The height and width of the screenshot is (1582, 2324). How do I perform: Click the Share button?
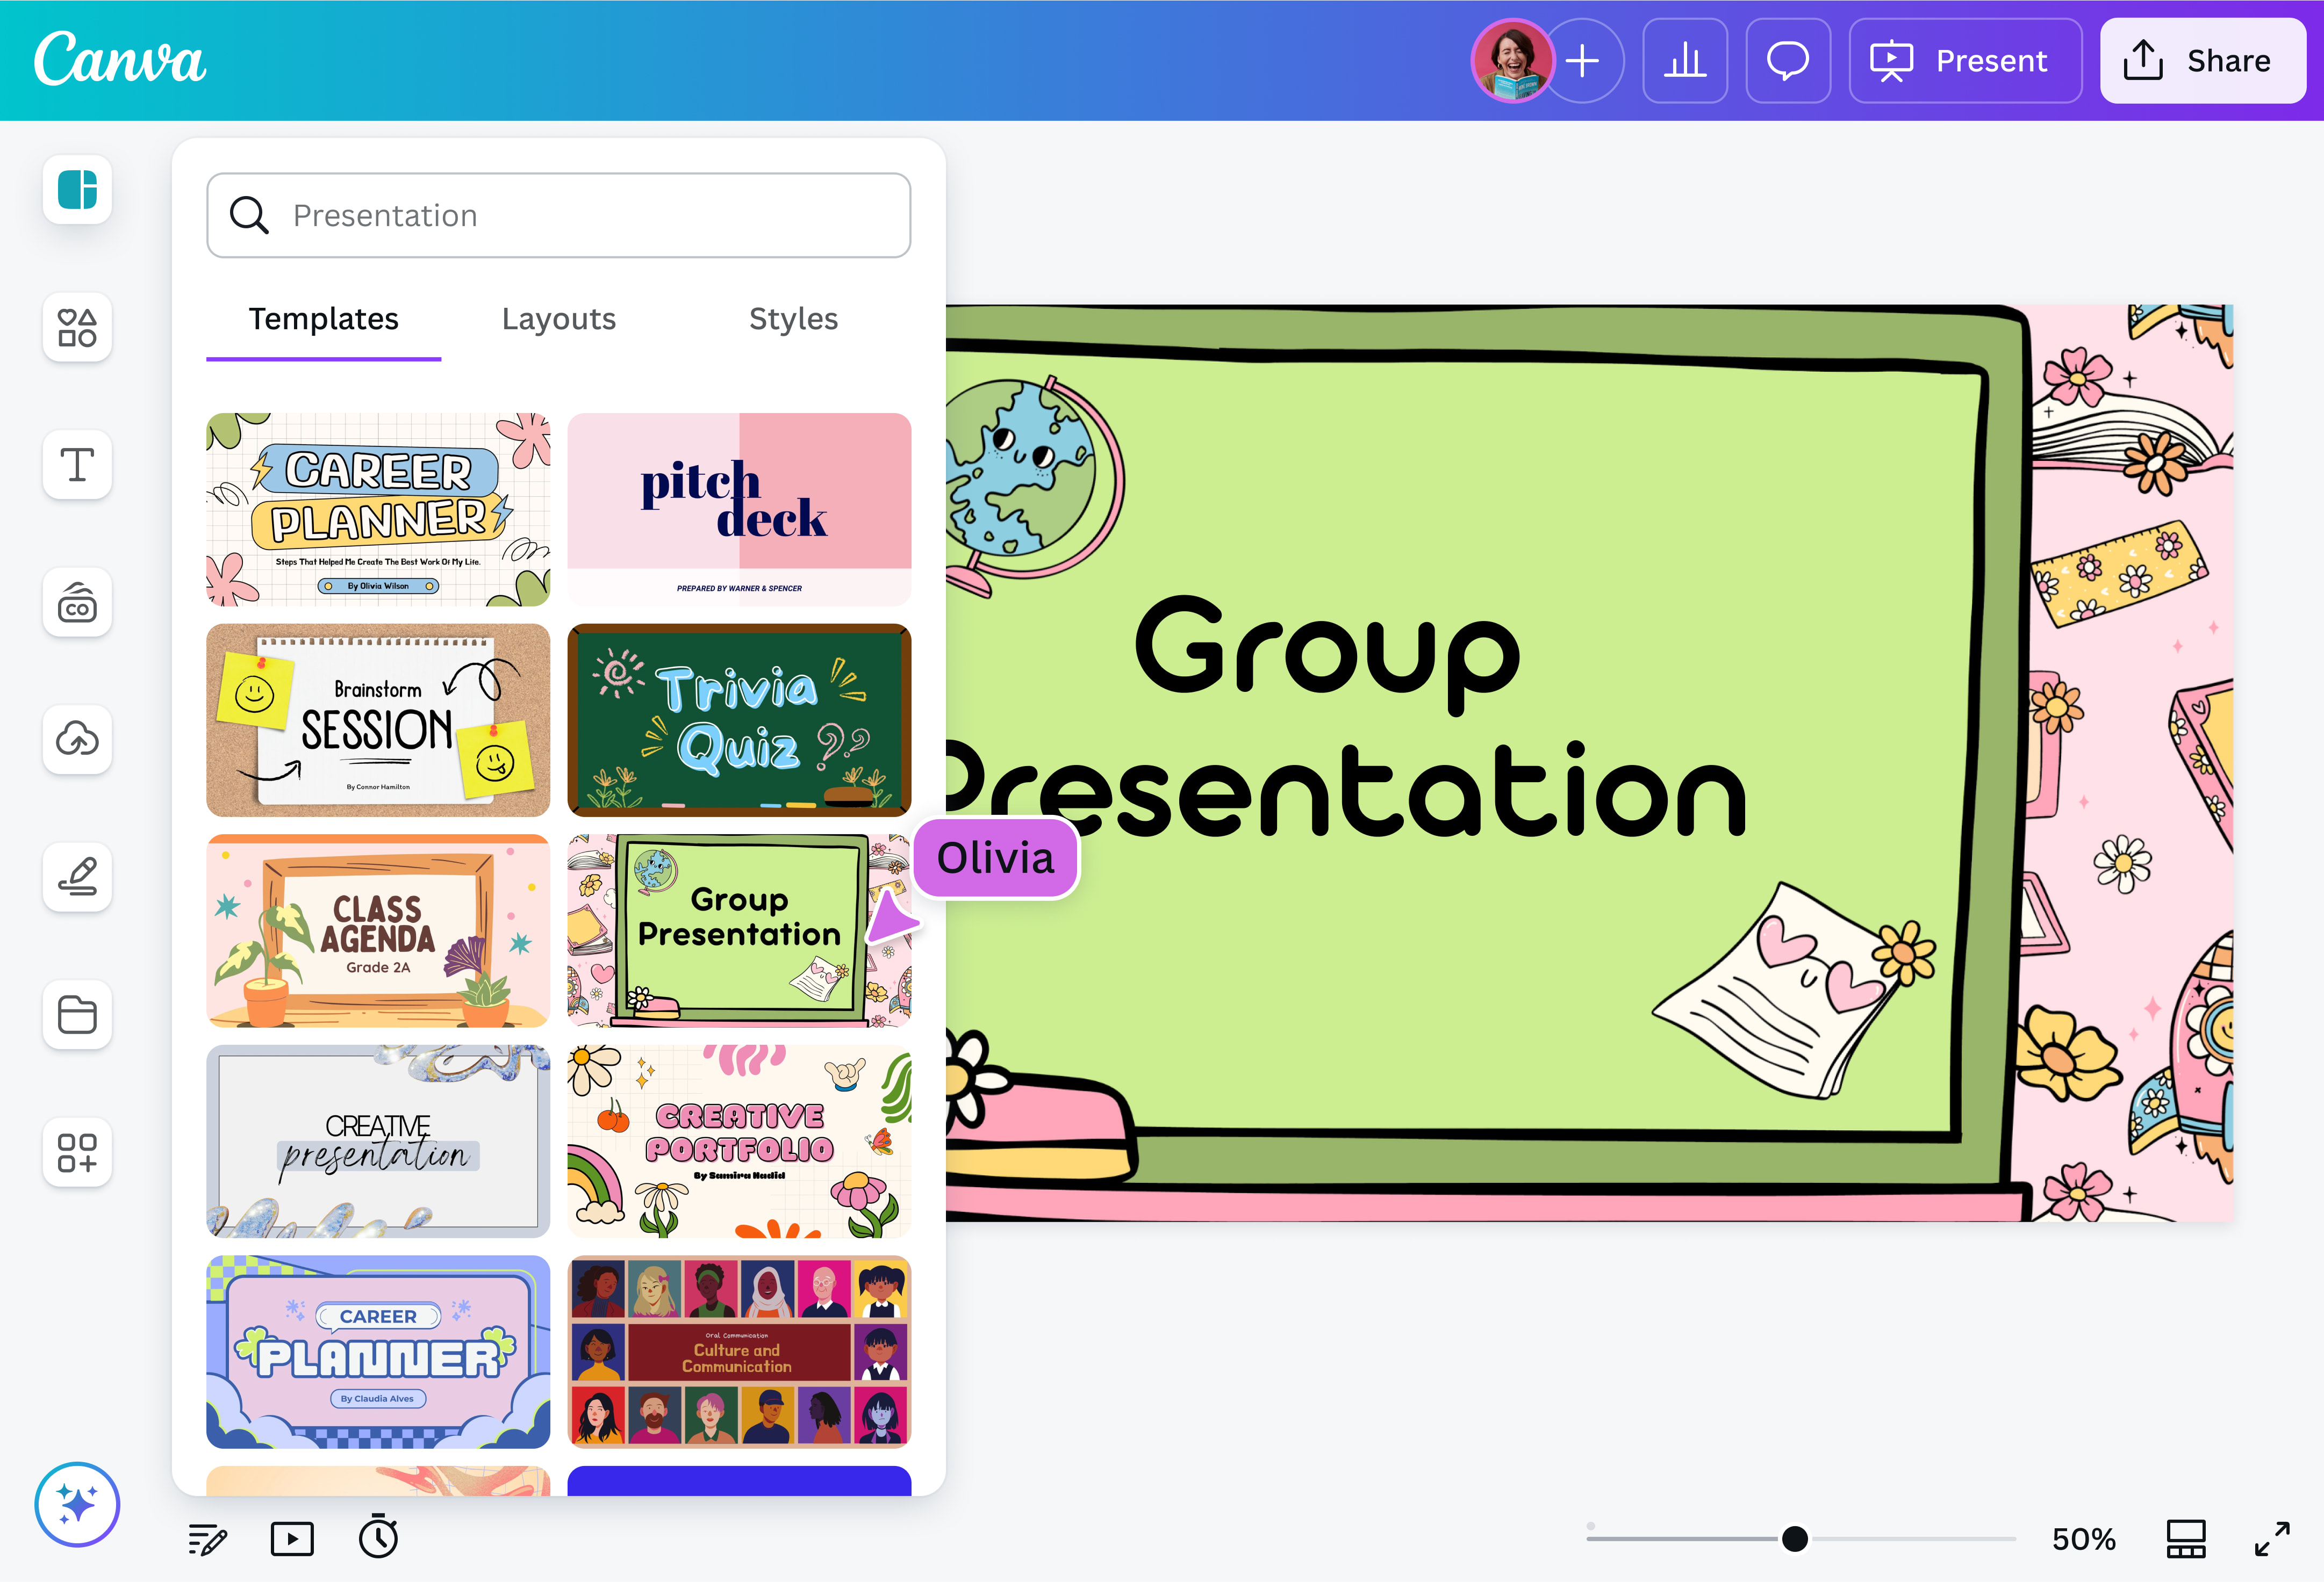pos(2202,61)
